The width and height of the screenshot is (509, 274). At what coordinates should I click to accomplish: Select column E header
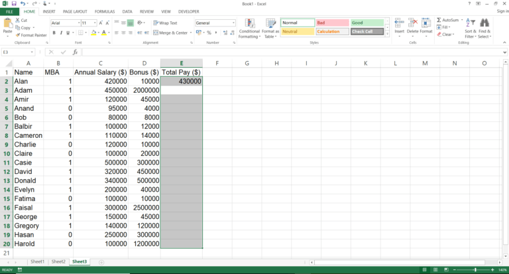pyautogui.click(x=182, y=64)
